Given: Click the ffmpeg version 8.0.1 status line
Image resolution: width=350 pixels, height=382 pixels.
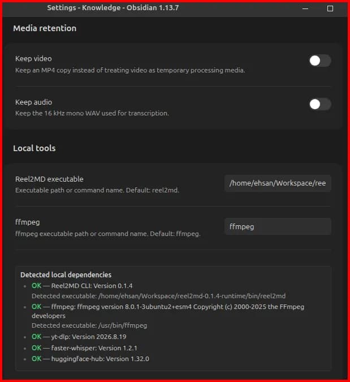Looking at the screenshot, I should (x=168, y=311).
